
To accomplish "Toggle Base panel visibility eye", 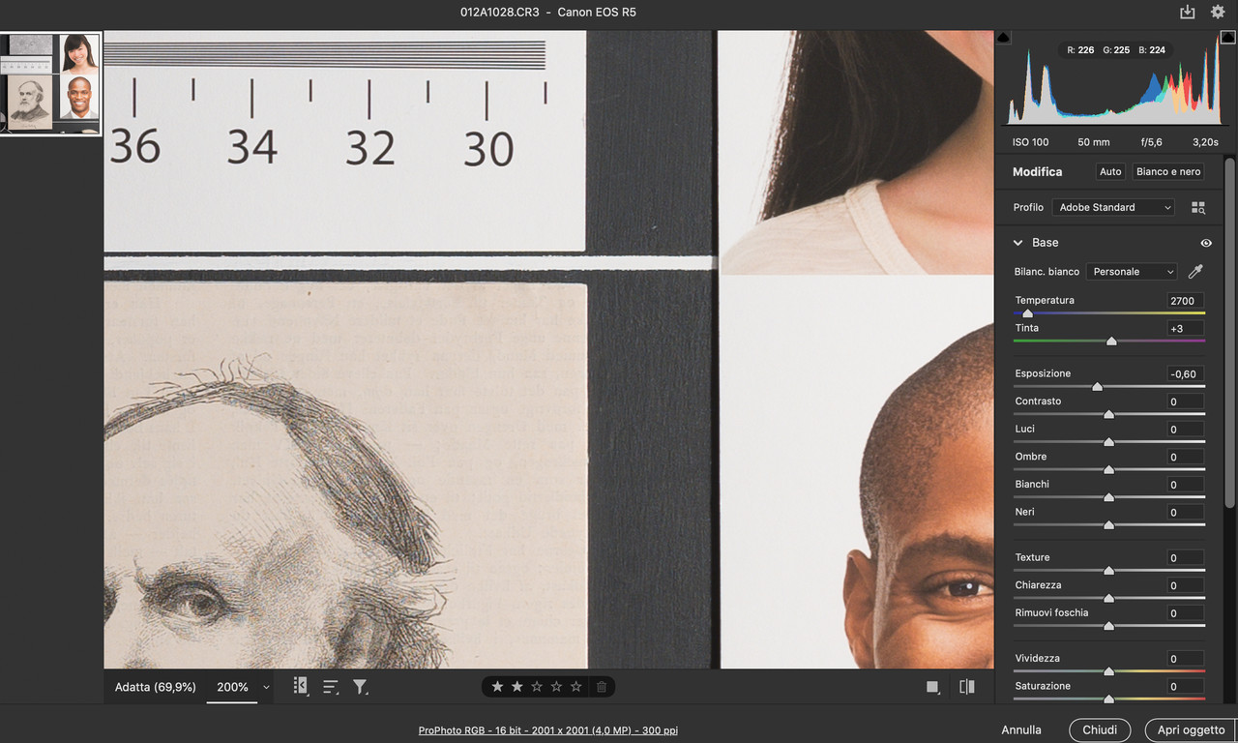I will pos(1205,243).
